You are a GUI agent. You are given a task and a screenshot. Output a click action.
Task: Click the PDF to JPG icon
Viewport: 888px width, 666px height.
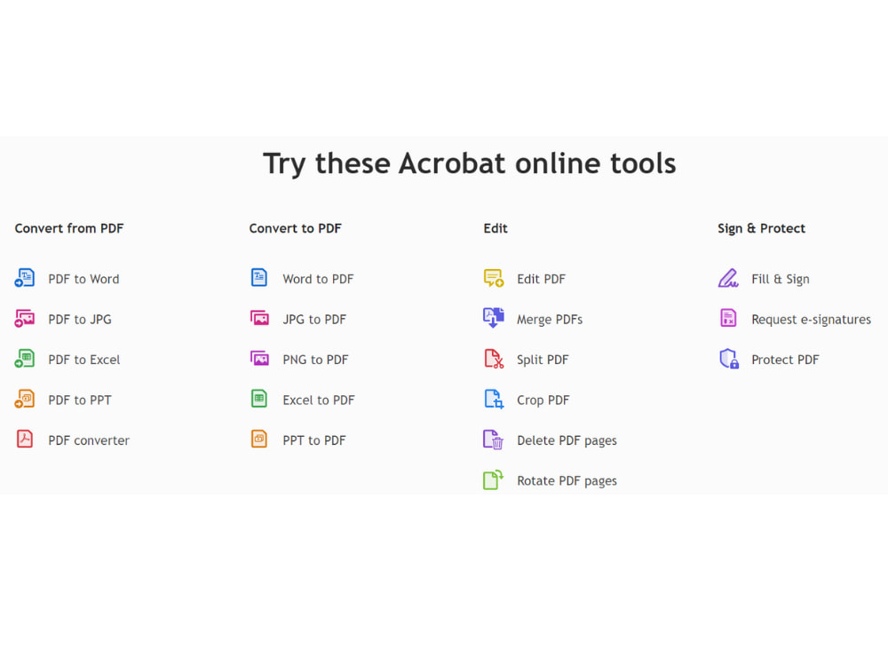[24, 318]
